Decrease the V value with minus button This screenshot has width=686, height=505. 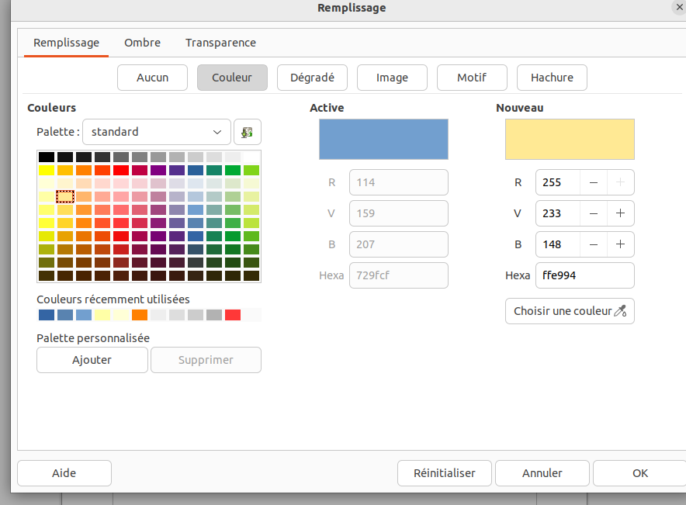[594, 213]
